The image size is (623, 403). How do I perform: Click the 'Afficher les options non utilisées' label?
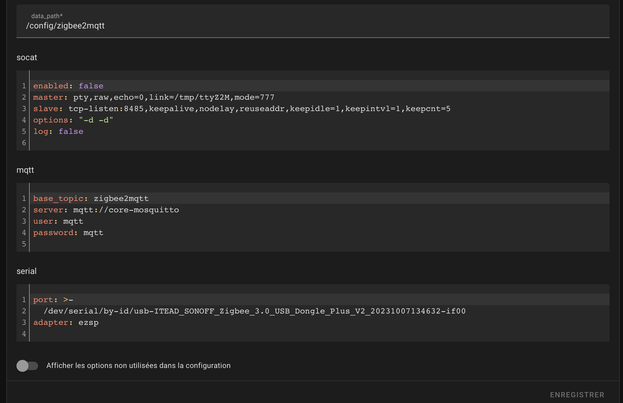click(138, 366)
